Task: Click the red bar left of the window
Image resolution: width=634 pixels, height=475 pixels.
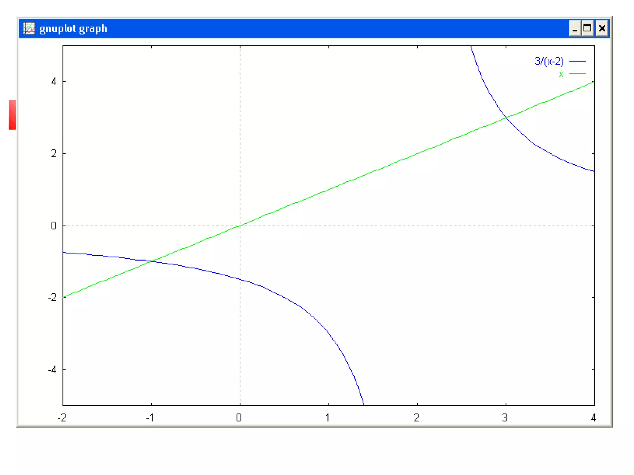Action: pos(12,115)
